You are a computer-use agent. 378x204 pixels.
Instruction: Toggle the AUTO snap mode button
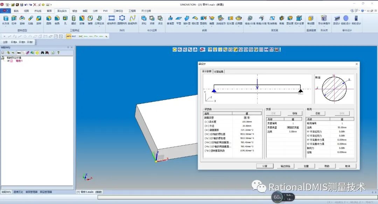pyautogui.click(x=69, y=36)
